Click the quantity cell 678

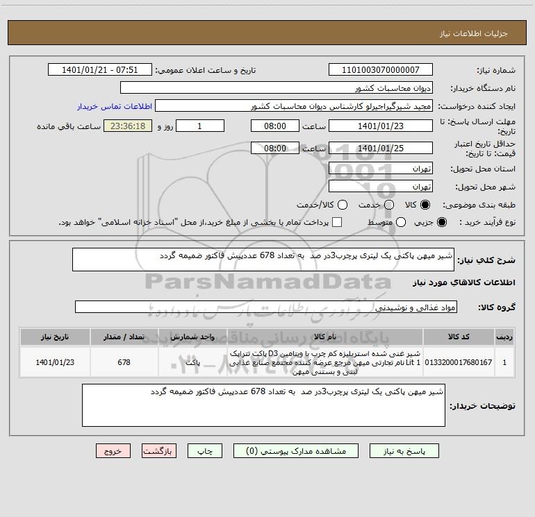[124, 362]
